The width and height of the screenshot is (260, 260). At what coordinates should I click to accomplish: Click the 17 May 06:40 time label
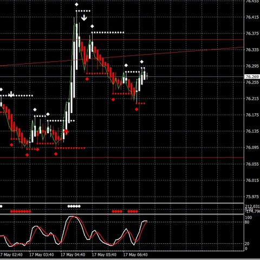click(135, 255)
